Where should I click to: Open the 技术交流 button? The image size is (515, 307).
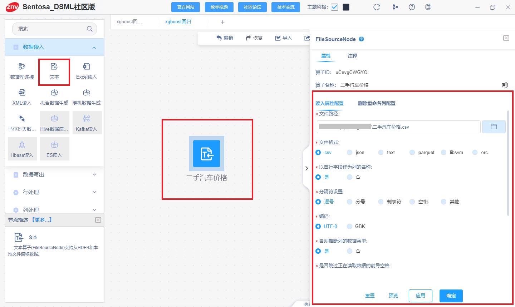286,7
